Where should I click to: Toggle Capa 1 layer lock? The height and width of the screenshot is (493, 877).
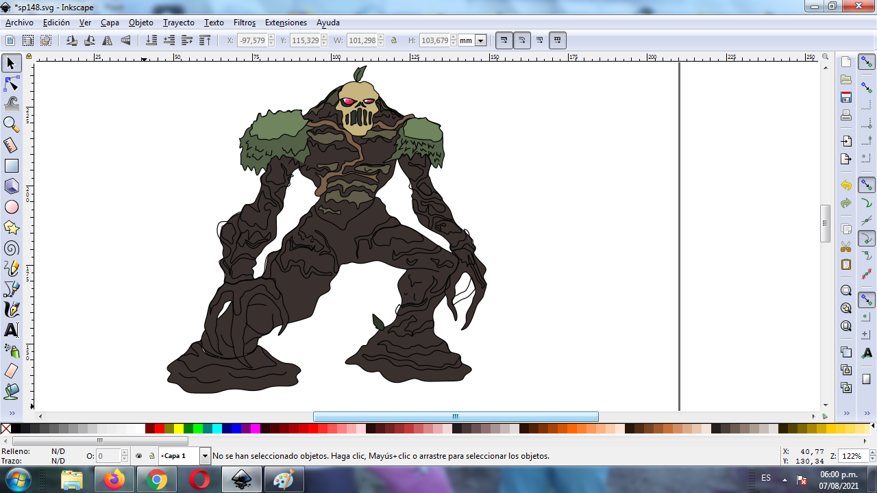click(151, 456)
